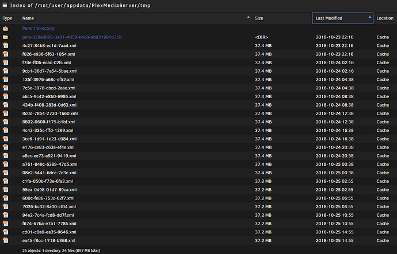Click file icon for ea45-f8cc-1718-b368.xml
This screenshot has width=397, height=254.
click(x=5, y=240)
